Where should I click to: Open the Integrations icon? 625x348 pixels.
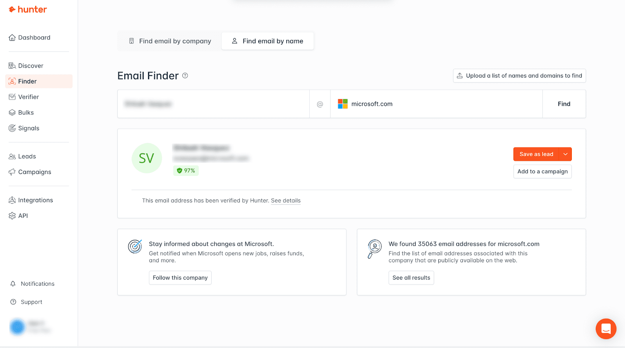pyautogui.click(x=12, y=200)
